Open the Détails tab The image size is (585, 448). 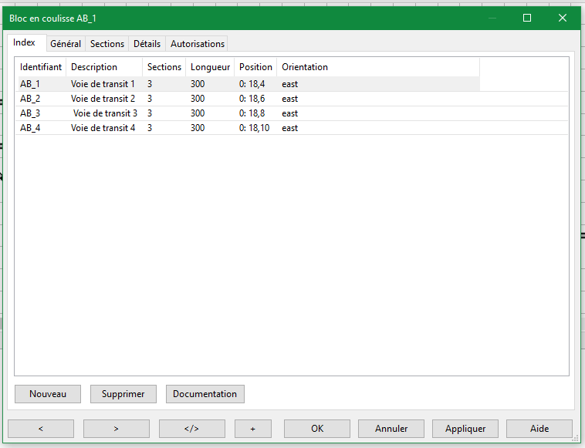click(x=147, y=44)
